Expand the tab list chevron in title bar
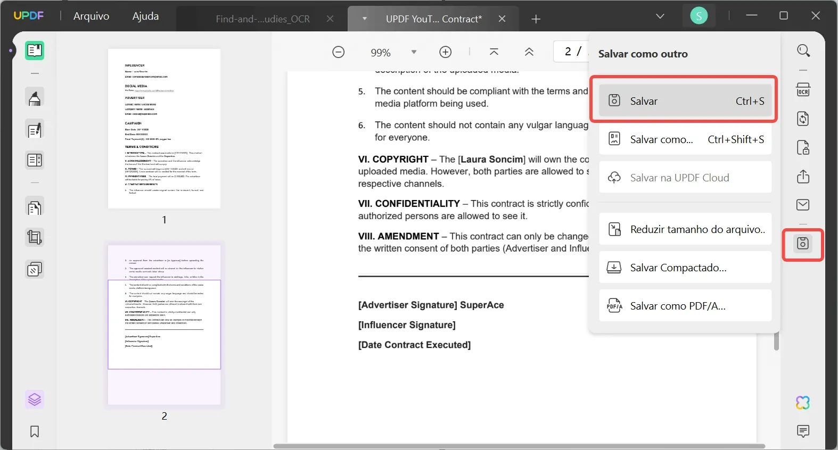This screenshot has width=838, height=450. 660,16
